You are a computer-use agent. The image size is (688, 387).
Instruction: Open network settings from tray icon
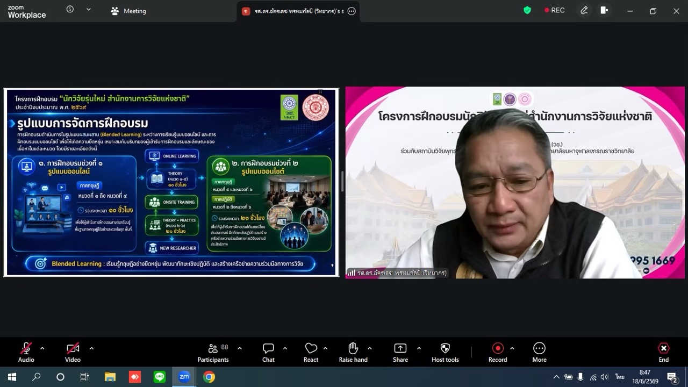coord(593,377)
